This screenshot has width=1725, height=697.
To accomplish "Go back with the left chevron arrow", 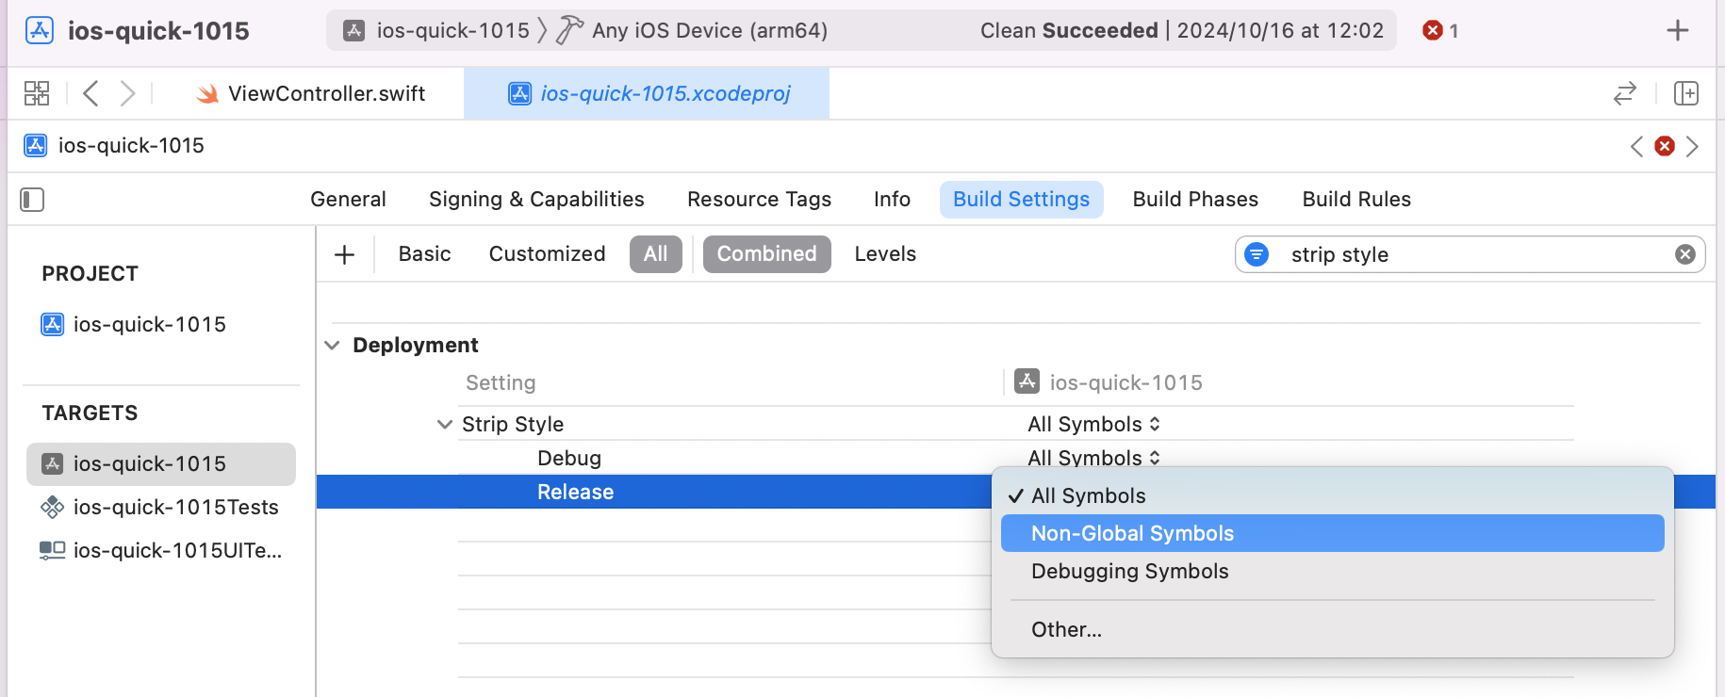I will pyautogui.click(x=90, y=93).
